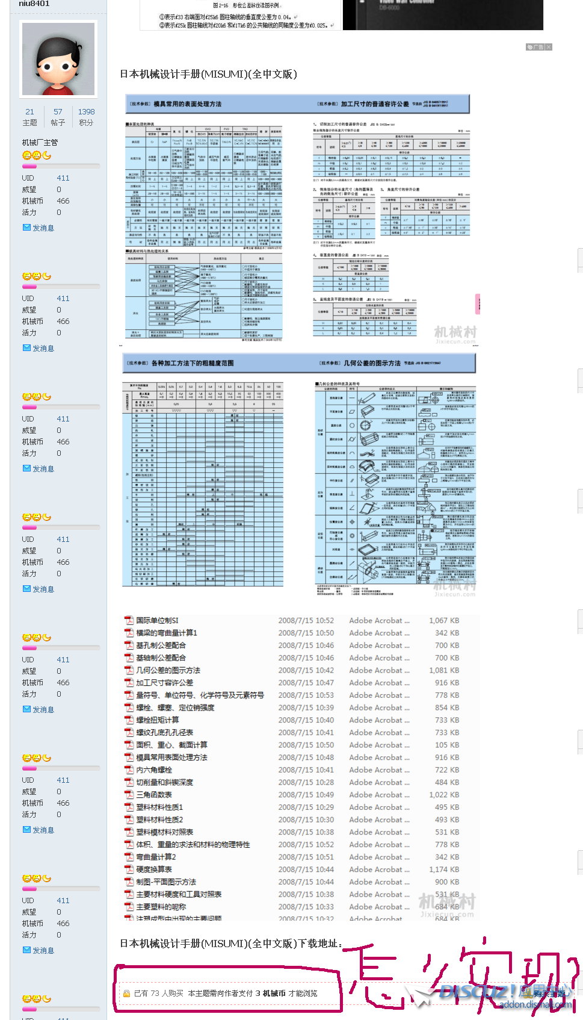This screenshot has height=1020, width=583.
Task: Click the user avatar picture
Action: (x=58, y=59)
